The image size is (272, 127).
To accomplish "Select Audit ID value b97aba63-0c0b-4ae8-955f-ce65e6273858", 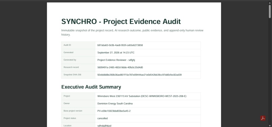I will (120, 45).
